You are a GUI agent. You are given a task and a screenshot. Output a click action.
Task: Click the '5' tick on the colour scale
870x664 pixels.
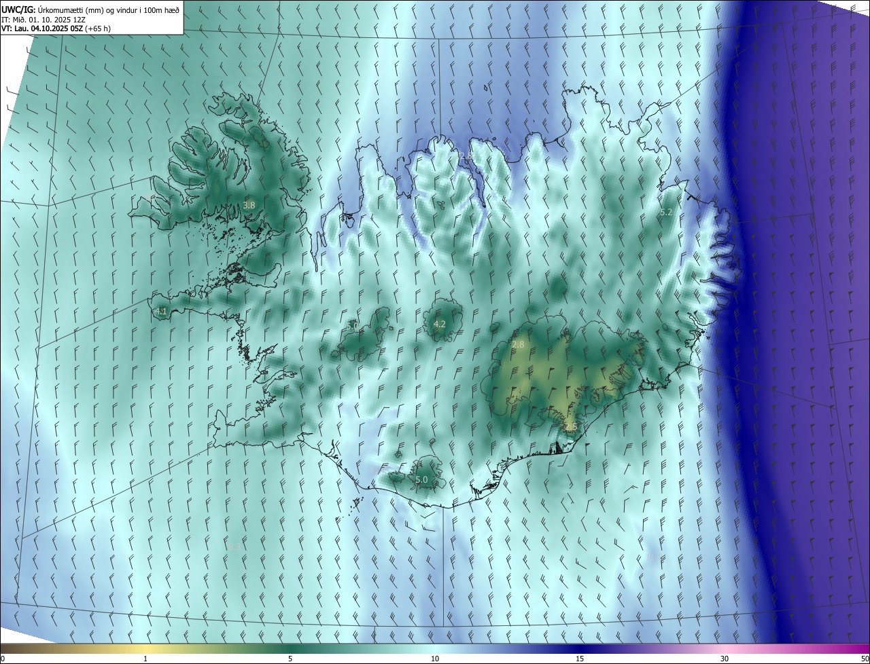pyautogui.click(x=290, y=659)
